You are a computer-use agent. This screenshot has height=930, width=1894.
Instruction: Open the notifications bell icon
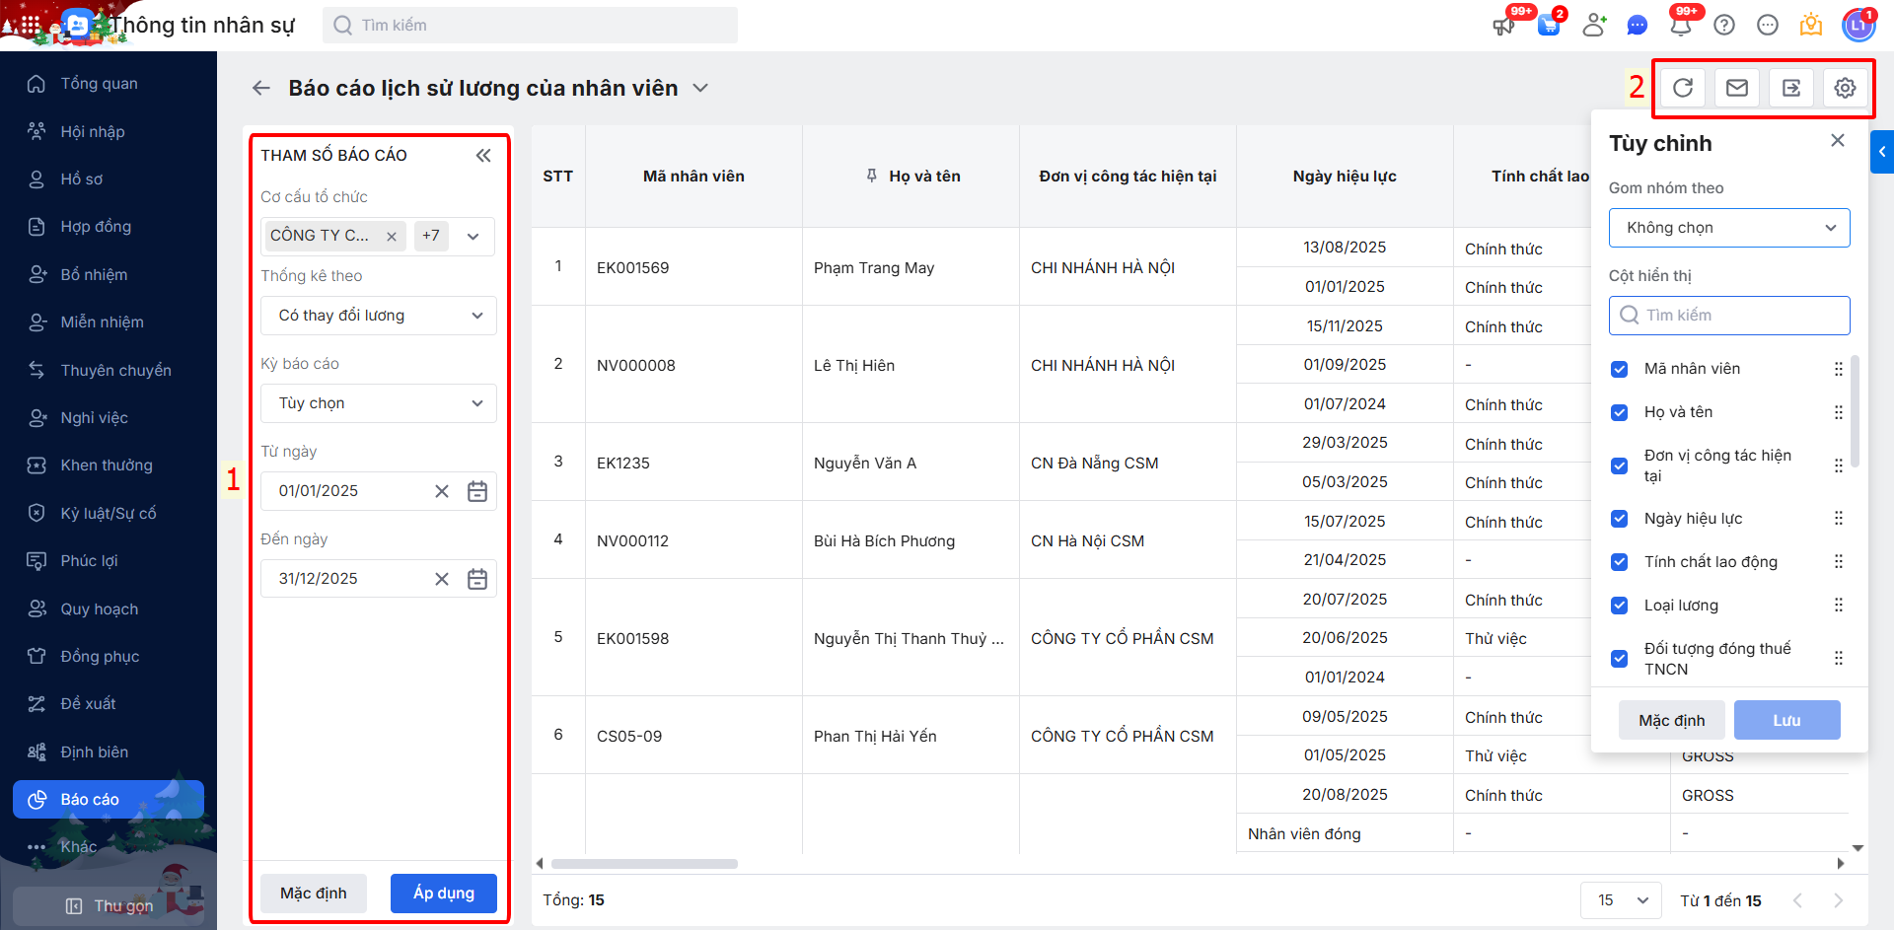pyautogui.click(x=1681, y=25)
